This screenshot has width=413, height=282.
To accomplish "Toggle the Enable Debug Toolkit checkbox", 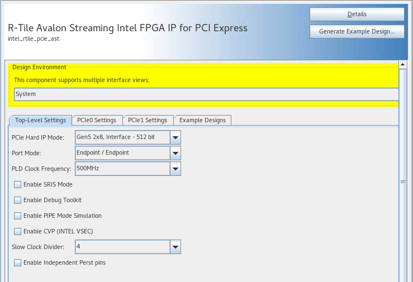I will tap(18, 200).
